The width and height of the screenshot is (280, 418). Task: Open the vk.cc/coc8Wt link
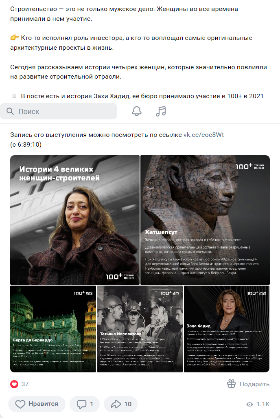point(203,134)
